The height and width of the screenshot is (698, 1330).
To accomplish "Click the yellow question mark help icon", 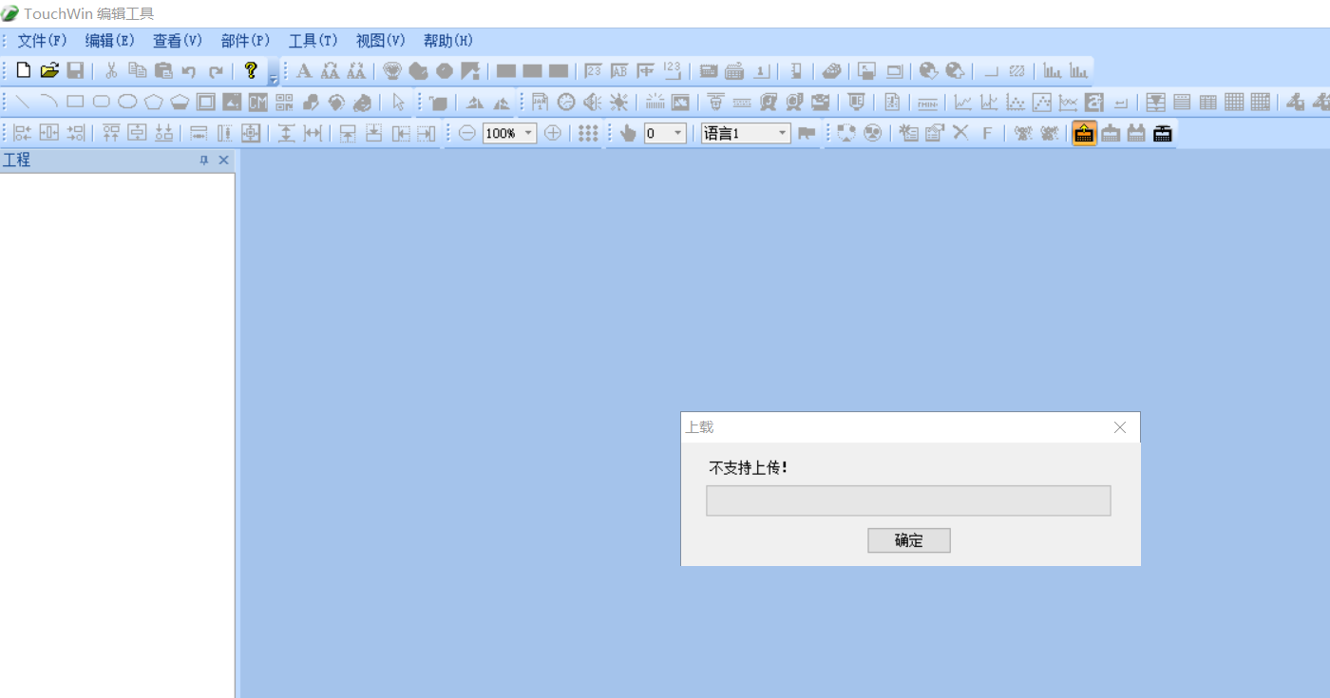I will (x=251, y=70).
